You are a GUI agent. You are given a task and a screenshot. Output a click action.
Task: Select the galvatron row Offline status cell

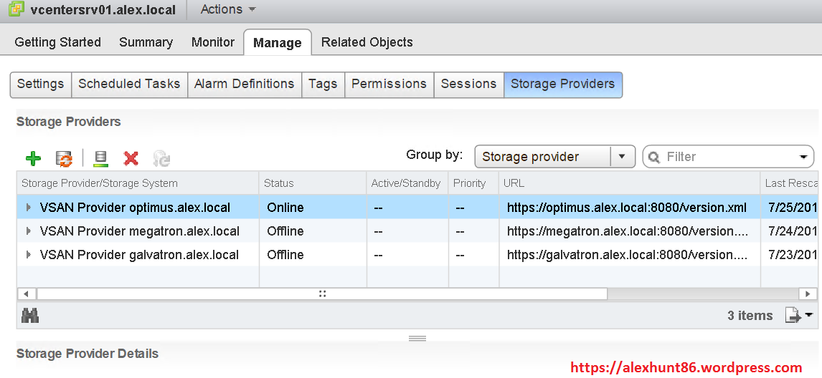click(x=313, y=255)
